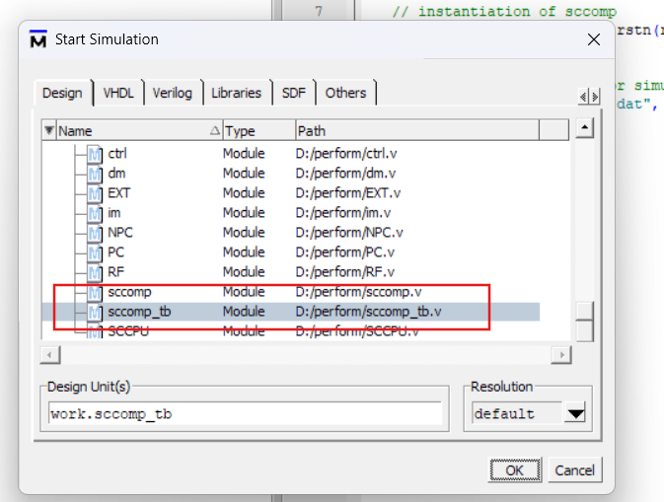This screenshot has height=502, width=664.
Task: Collapse the library tree via Name header triangle
Action: point(49,131)
